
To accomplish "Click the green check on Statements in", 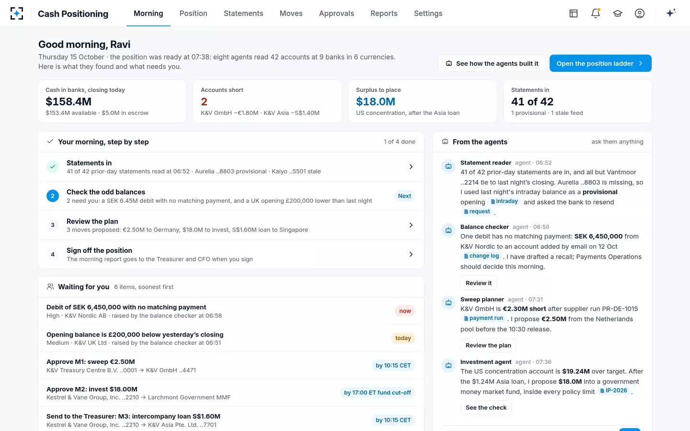I will (x=53, y=167).
